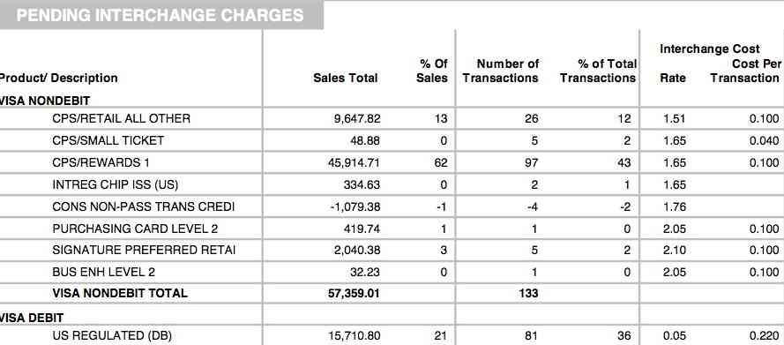
Task: Click the VISA NONDEBIT TOTAL label
Action: tap(120, 293)
